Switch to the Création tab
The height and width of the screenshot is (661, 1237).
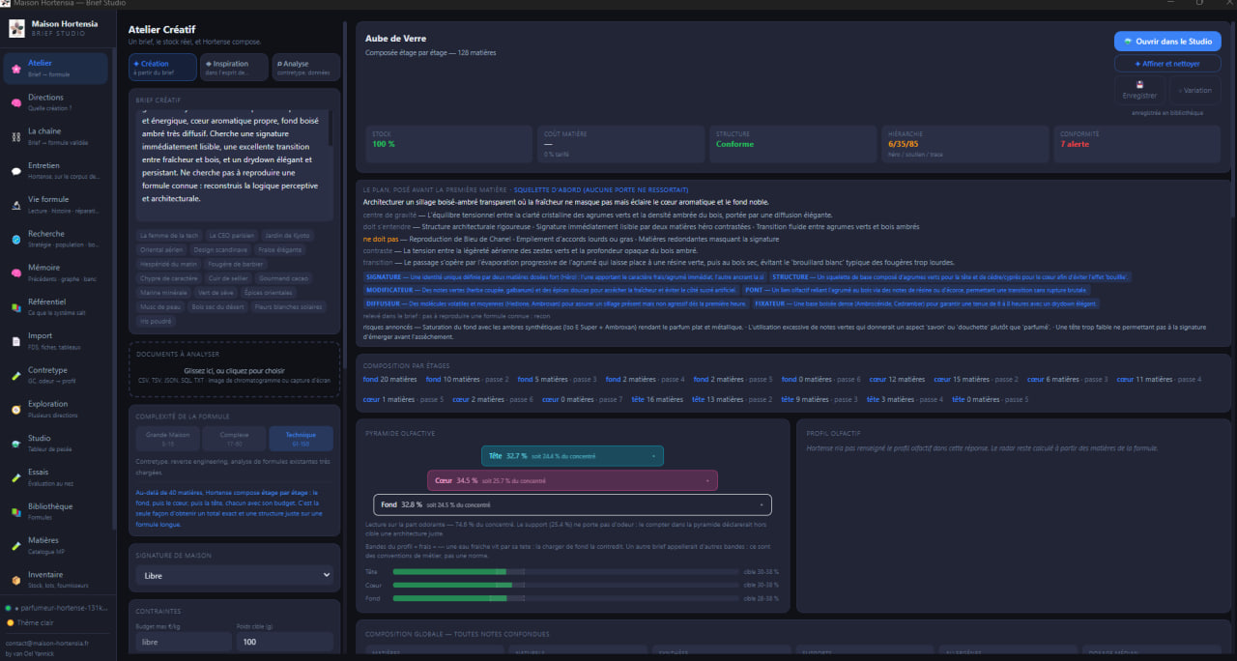point(163,67)
